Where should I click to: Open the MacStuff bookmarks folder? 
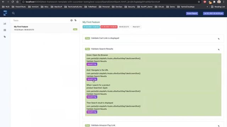coord(56,7)
